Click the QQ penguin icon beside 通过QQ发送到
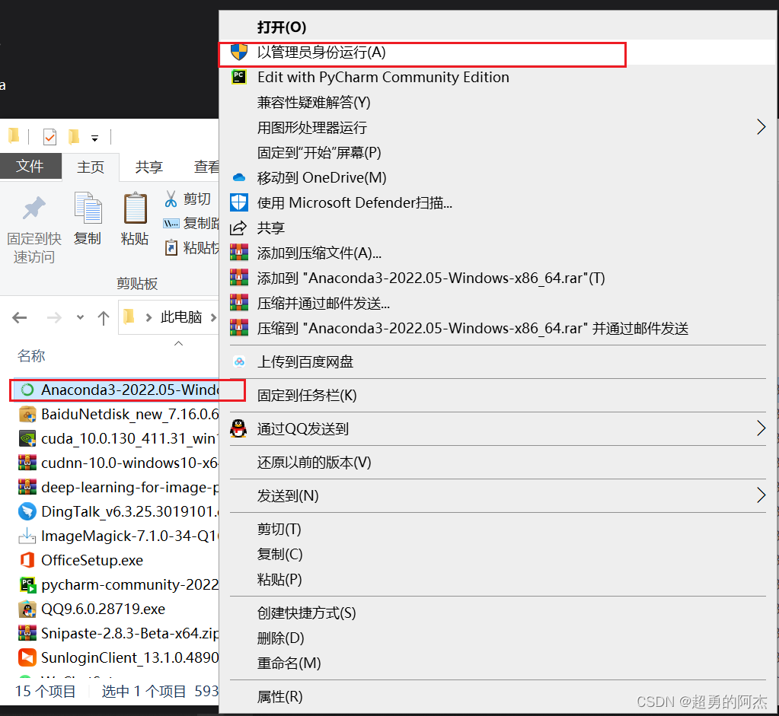Screen dimensions: 779x716 point(239,428)
